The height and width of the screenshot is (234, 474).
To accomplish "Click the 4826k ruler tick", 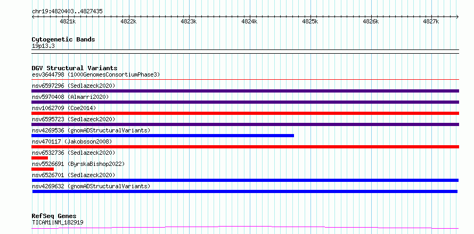I will (x=371, y=21).
